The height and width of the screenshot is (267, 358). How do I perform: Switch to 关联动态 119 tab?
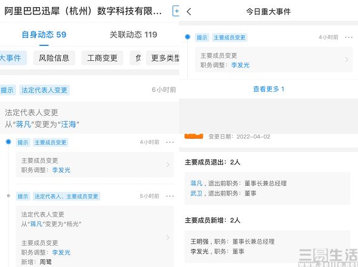133,35
